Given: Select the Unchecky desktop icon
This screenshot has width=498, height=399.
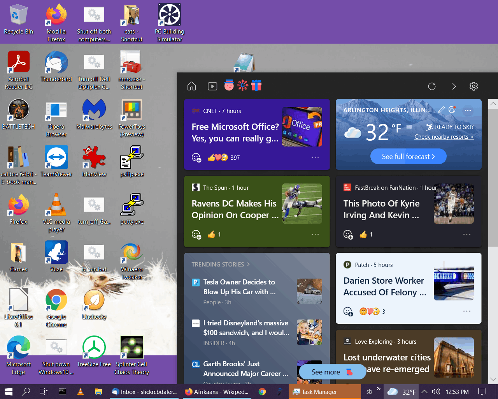Looking at the screenshot, I should (94, 305).
